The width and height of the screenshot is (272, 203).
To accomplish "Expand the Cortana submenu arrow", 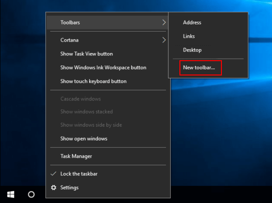I will point(164,40).
